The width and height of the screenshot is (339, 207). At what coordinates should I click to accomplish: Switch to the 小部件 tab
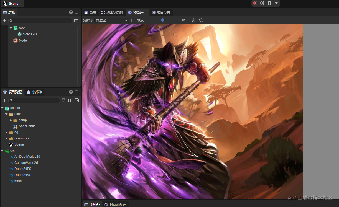pos(34,92)
